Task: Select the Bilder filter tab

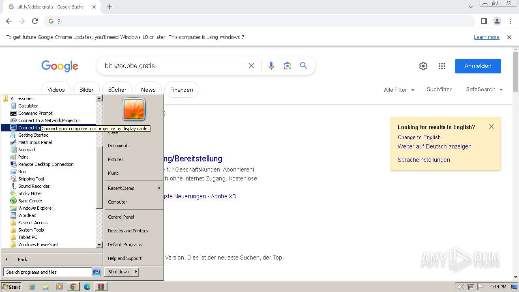Action: point(86,90)
